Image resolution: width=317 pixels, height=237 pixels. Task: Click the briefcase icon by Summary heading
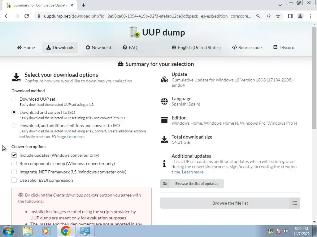(x=120, y=64)
